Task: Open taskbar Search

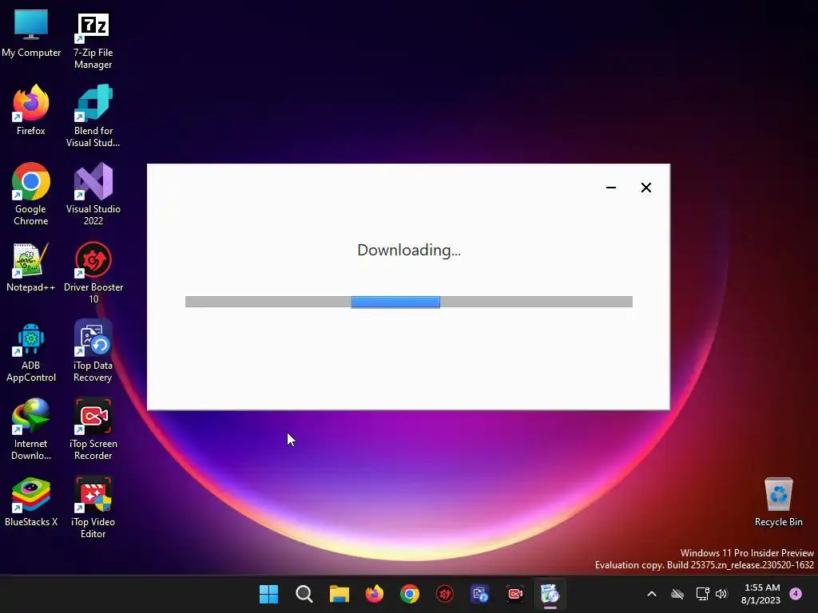Action: coord(304,594)
